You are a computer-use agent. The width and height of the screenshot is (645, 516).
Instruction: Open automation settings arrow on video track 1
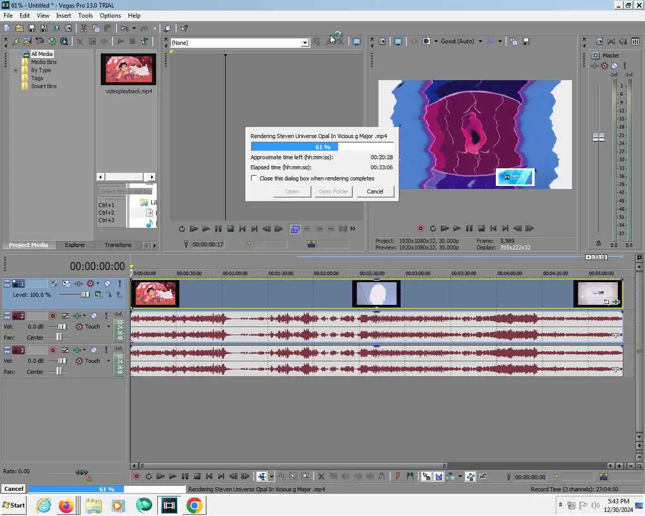98,284
